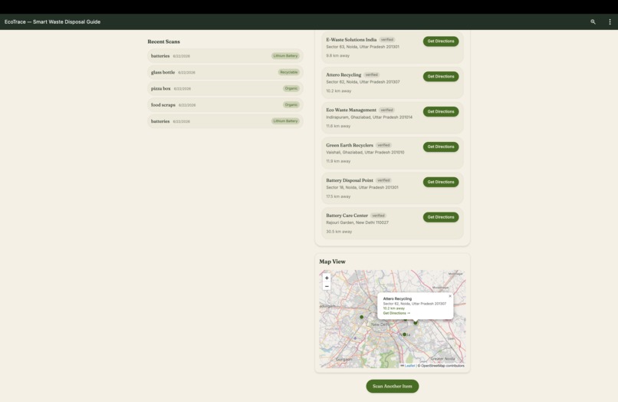Viewport: 618px width, 402px height.
Task: Click Battery Disposal Point name
Action: [x=350, y=180]
